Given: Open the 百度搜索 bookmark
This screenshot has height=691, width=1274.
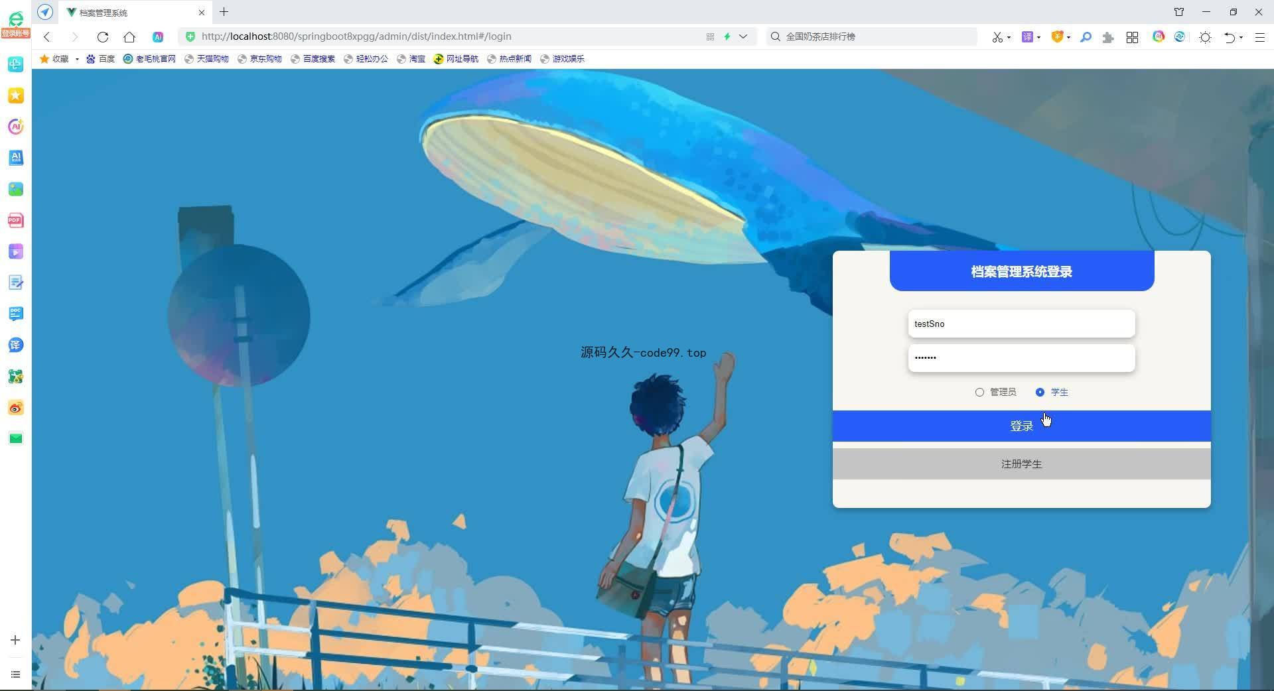Looking at the screenshot, I should click(313, 59).
